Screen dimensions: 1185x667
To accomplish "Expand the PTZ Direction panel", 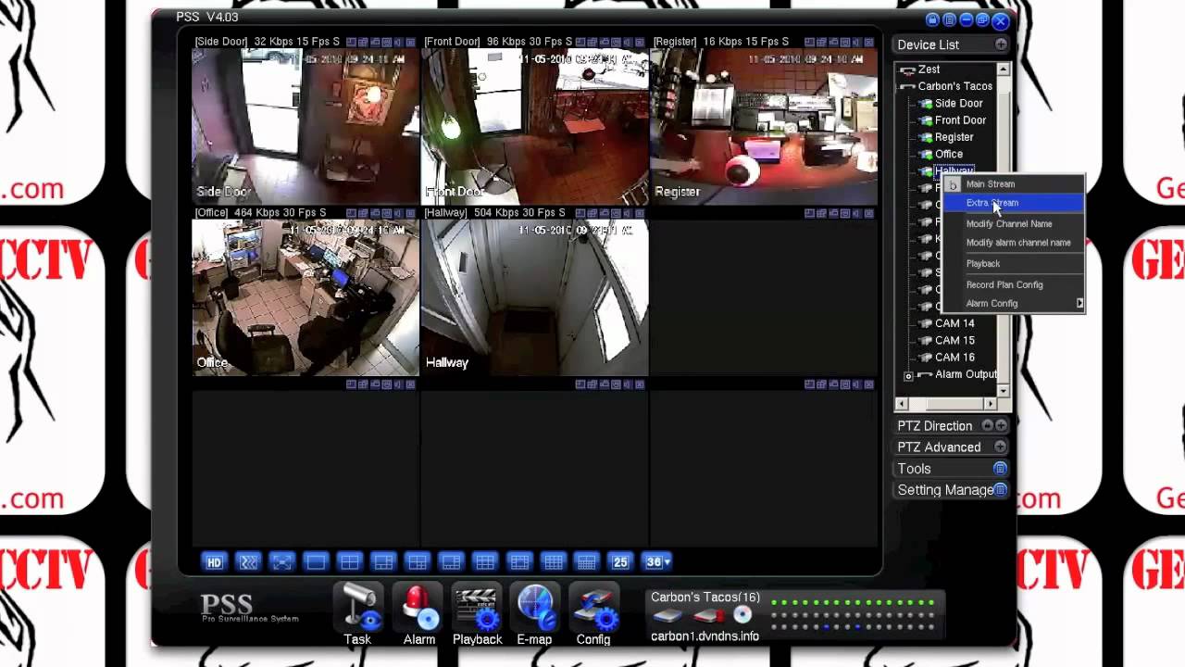I will (1001, 425).
